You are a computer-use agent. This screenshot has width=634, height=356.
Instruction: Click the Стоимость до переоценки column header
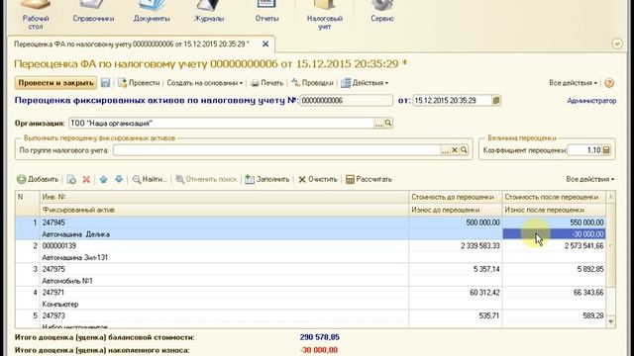coord(455,197)
